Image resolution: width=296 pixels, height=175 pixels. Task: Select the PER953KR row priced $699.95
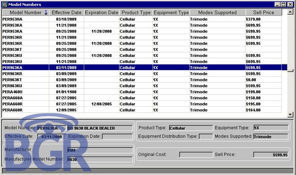pos(142,37)
